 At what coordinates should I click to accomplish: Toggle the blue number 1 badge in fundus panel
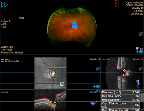pos(141,52)
